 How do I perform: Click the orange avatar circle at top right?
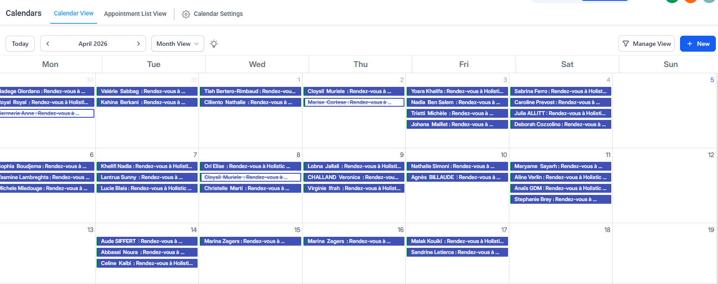point(690,2)
